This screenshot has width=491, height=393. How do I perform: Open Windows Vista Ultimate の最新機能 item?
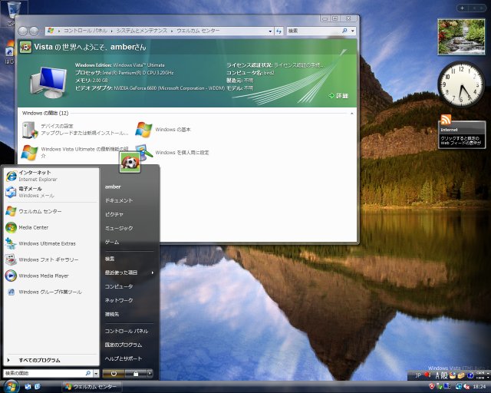(75, 152)
